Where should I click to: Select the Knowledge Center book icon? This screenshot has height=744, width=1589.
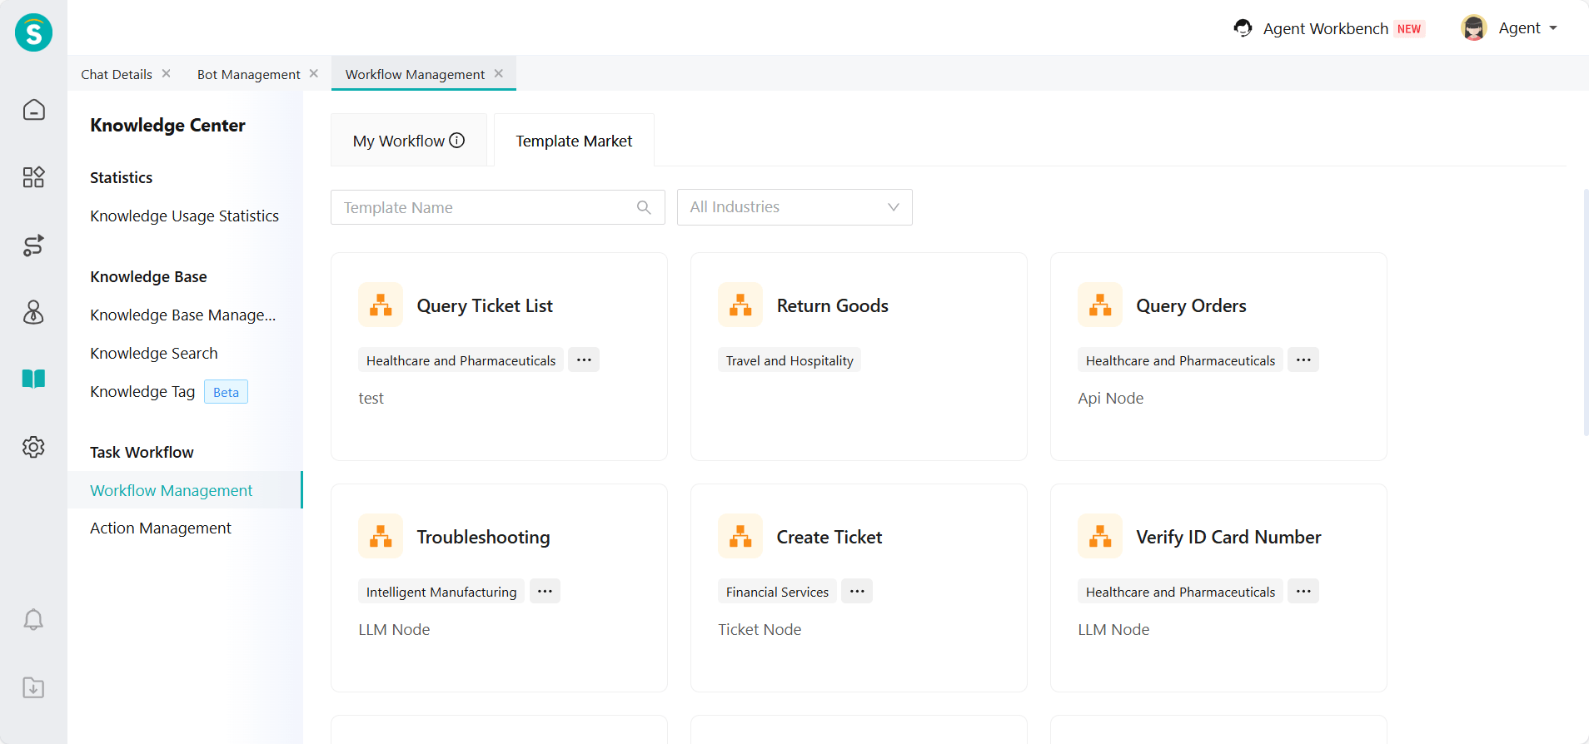(33, 379)
